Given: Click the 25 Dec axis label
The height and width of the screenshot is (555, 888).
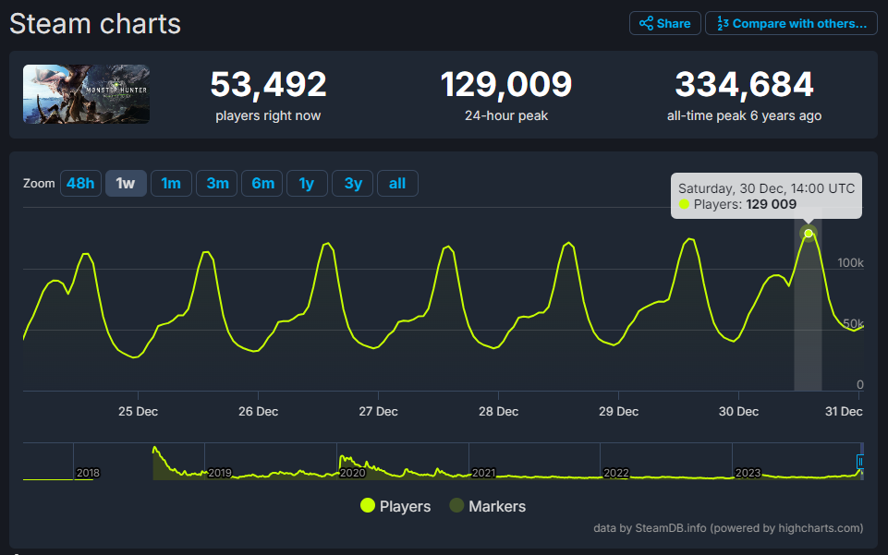Looking at the screenshot, I should point(139,411).
